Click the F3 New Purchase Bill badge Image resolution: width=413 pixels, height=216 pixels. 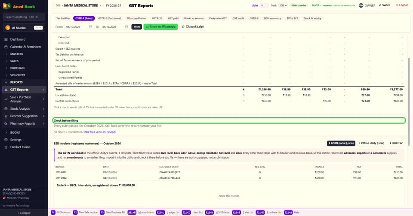click(102, 212)
